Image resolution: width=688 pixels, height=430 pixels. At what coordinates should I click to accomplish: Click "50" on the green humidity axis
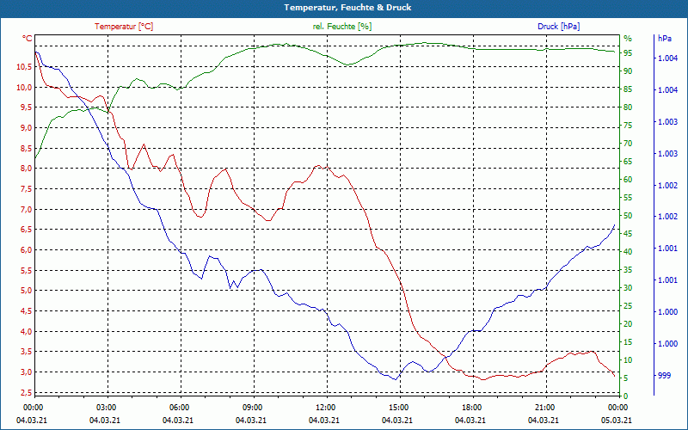point(628,216)
